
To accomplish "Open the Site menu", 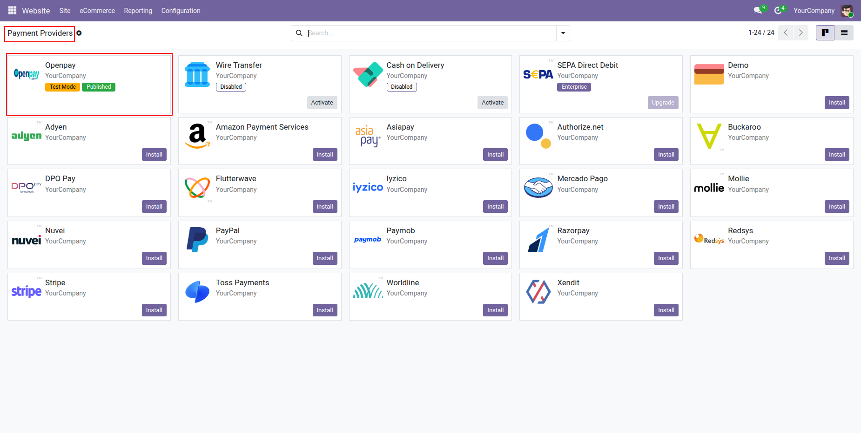I will tap(65, 11).
